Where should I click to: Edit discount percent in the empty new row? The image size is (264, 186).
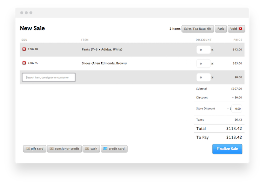(203, 77)
